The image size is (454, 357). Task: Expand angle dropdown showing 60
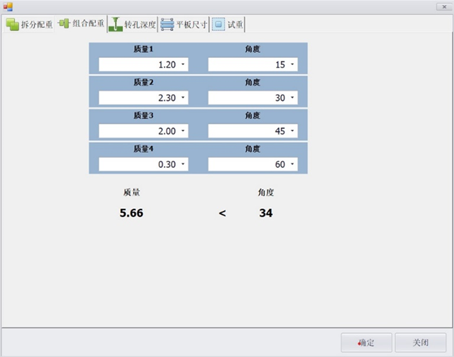tap(293, 164)
